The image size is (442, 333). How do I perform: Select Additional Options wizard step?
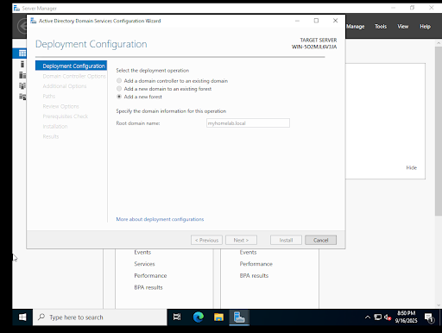65,86
